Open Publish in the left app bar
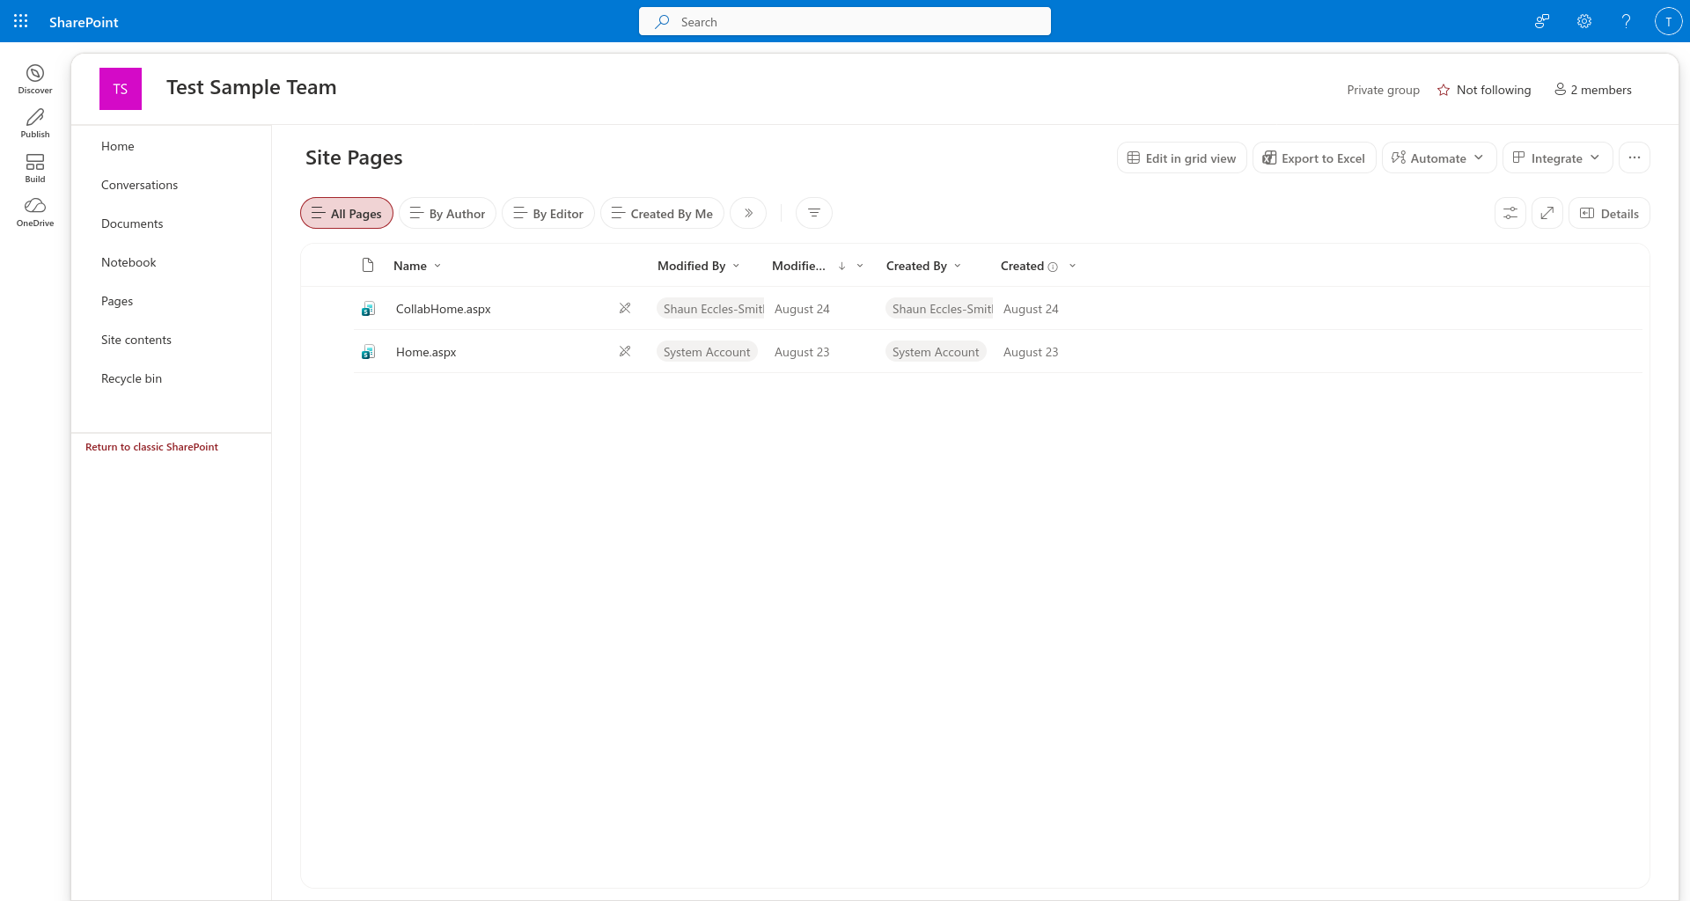 click(x=35, y=123)
